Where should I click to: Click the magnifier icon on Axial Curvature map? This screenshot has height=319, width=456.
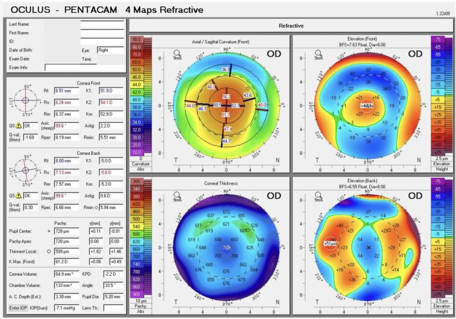177,53
